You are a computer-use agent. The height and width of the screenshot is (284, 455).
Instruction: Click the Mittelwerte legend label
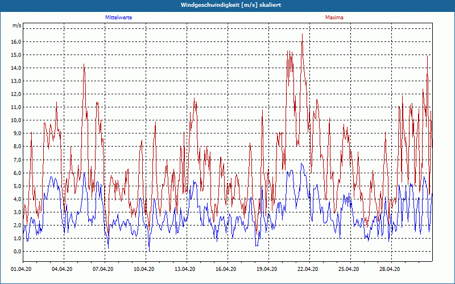pos(118,18)
